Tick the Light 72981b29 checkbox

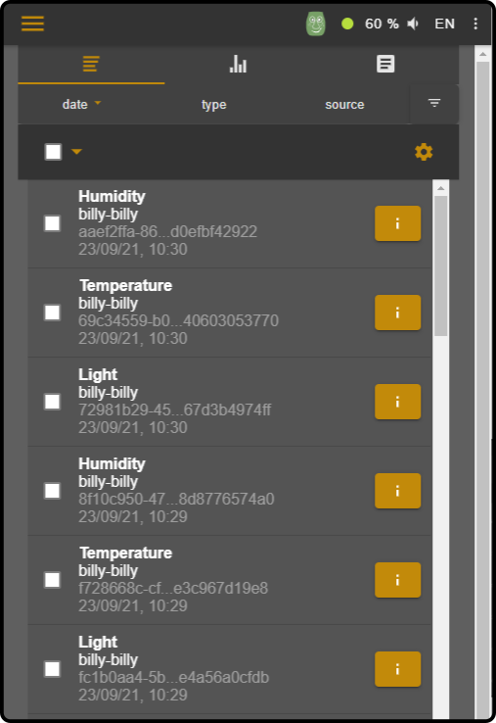click(53, 402)
